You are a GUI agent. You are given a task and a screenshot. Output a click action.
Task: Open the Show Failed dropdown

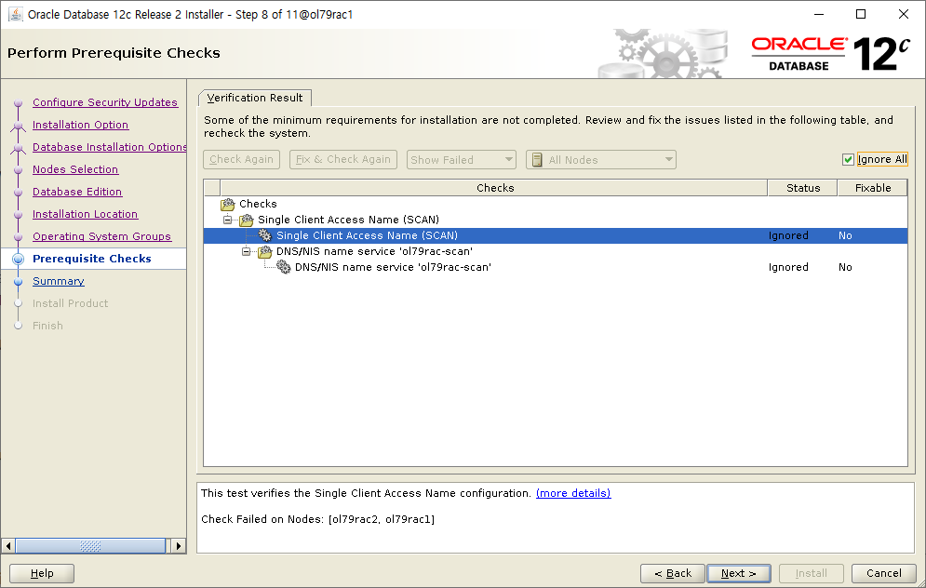(x=462, y=160)
